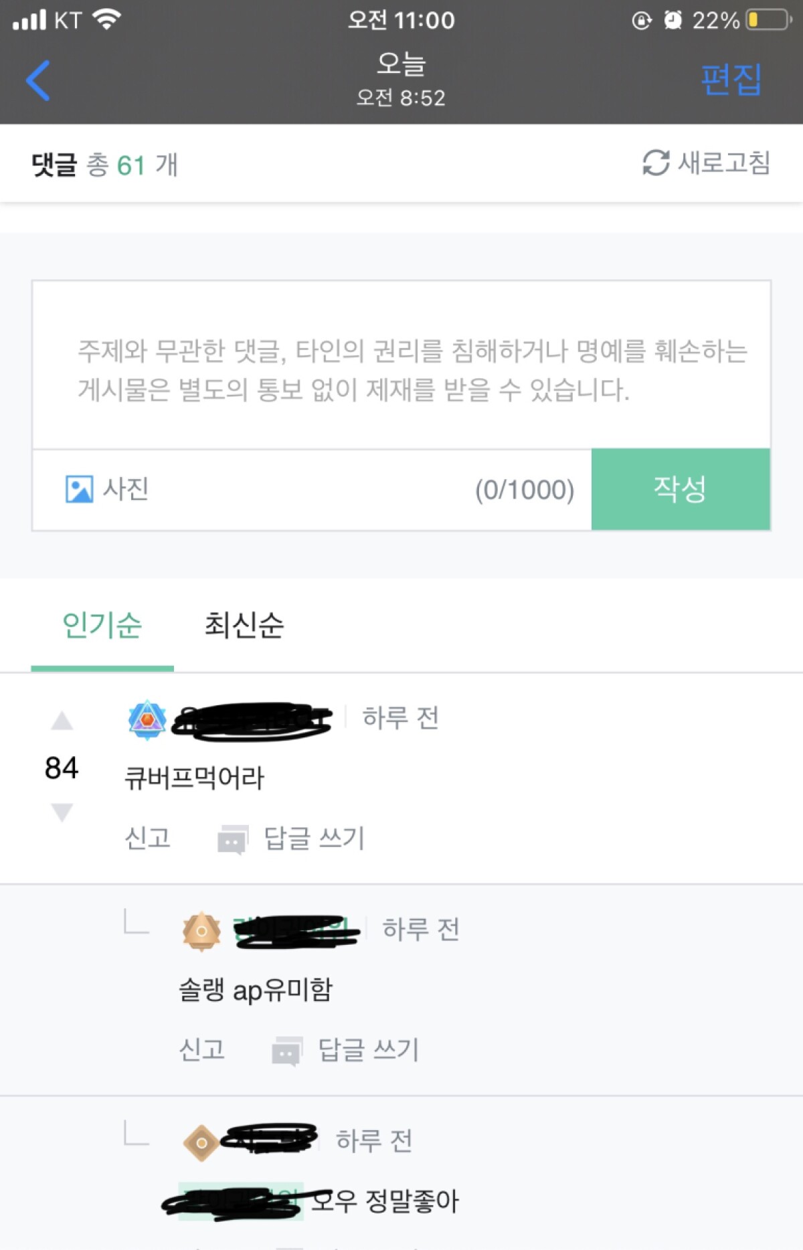Upvote the 큐버프먹어라 comment

pos(62,721)
